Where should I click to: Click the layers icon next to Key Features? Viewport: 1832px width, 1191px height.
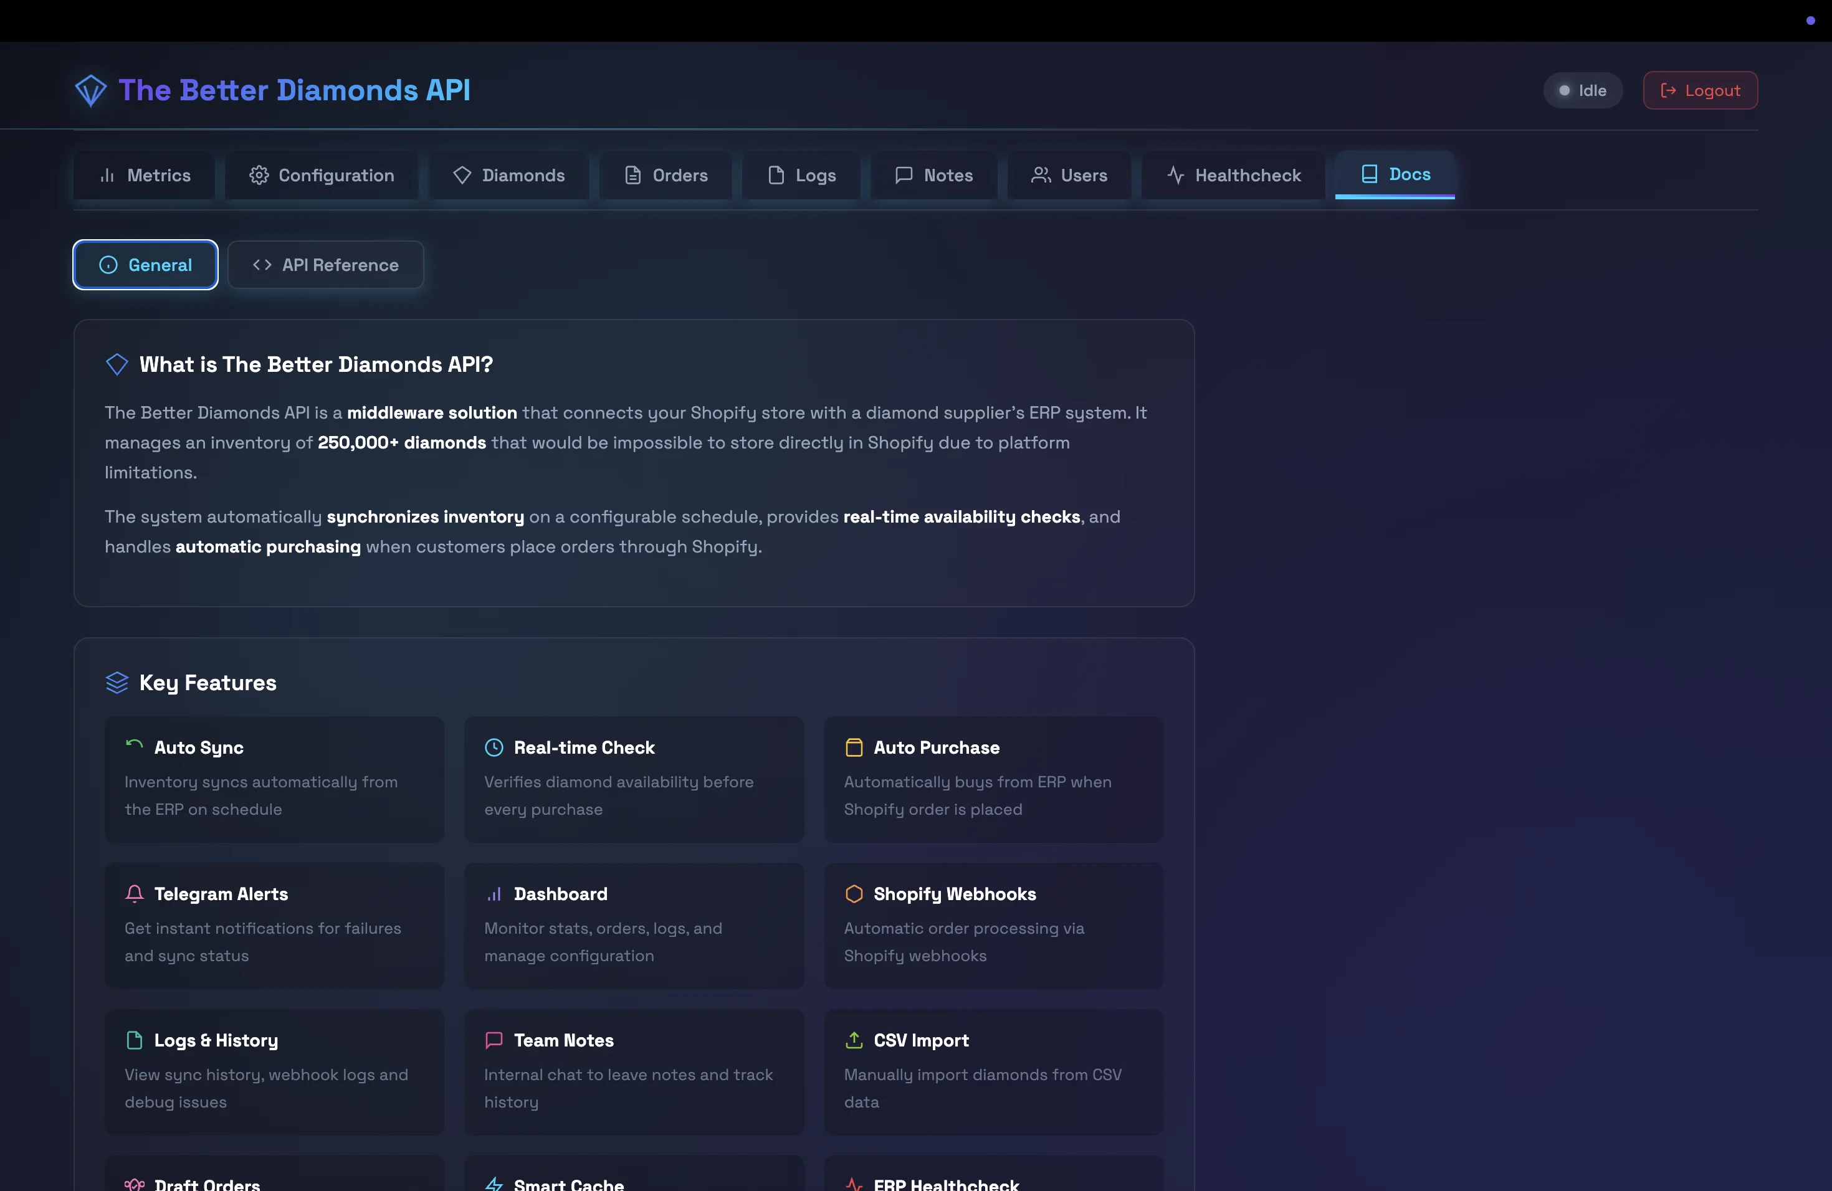tap(117, 683)
